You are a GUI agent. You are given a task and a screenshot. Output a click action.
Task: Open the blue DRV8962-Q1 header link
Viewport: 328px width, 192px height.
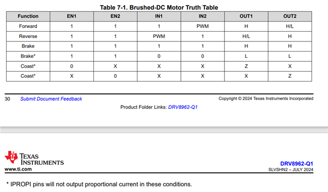[297, 164]
